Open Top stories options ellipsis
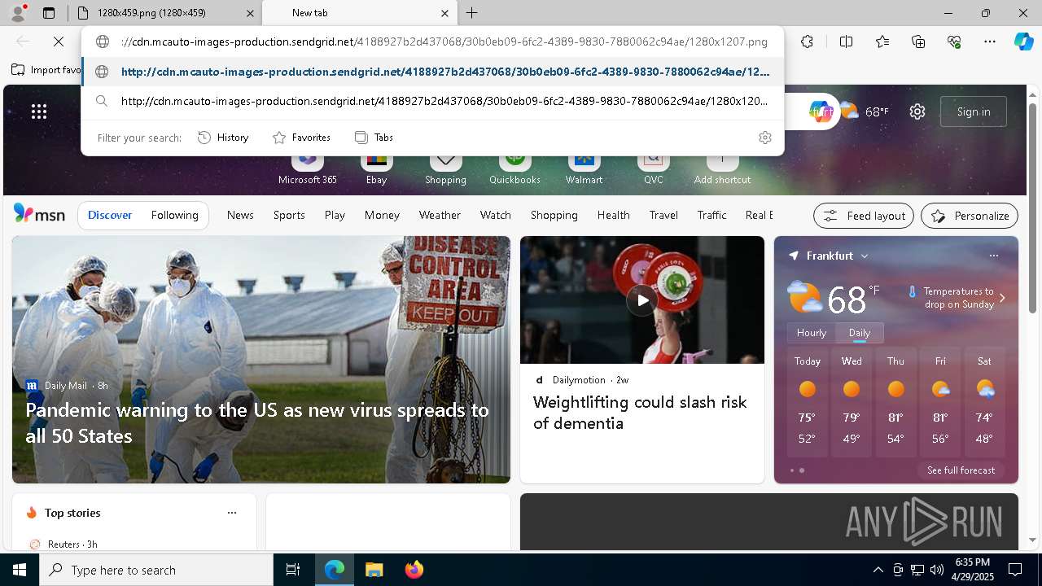The height and width of the screenshot is (586, 1042). pyautogui.click(x=232, y=513)
